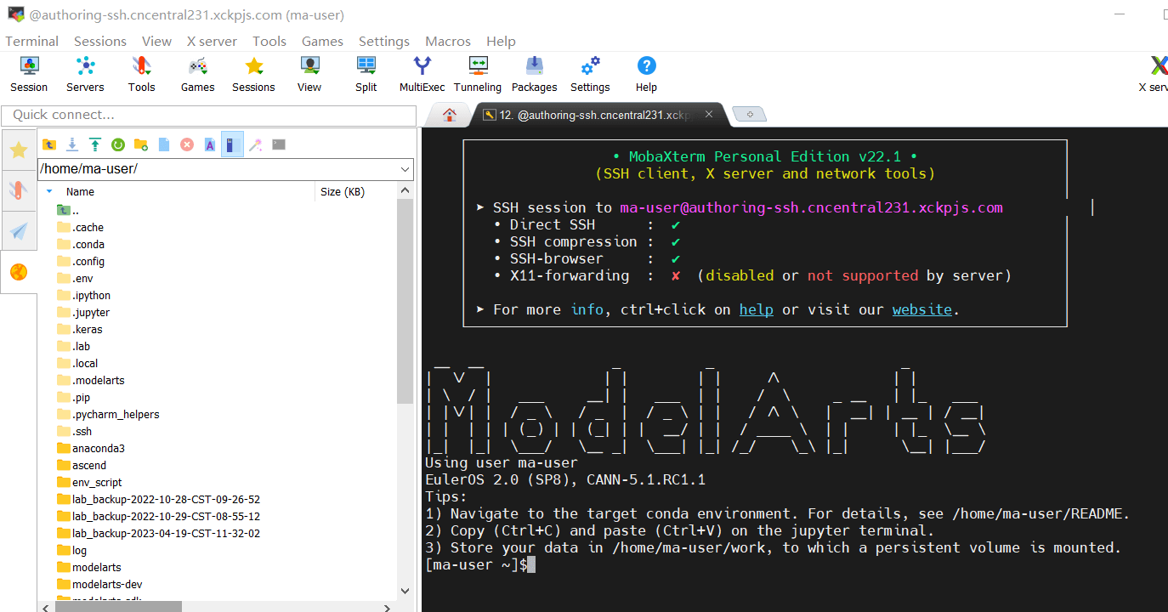Select the Sftp globe side tab

tap(19, 272)
